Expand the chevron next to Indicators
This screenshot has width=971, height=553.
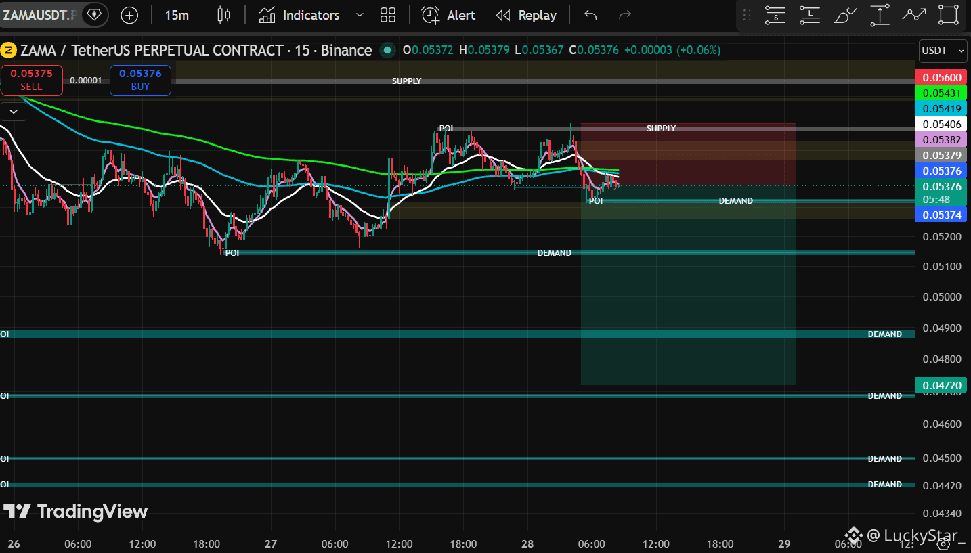point(360,15)
